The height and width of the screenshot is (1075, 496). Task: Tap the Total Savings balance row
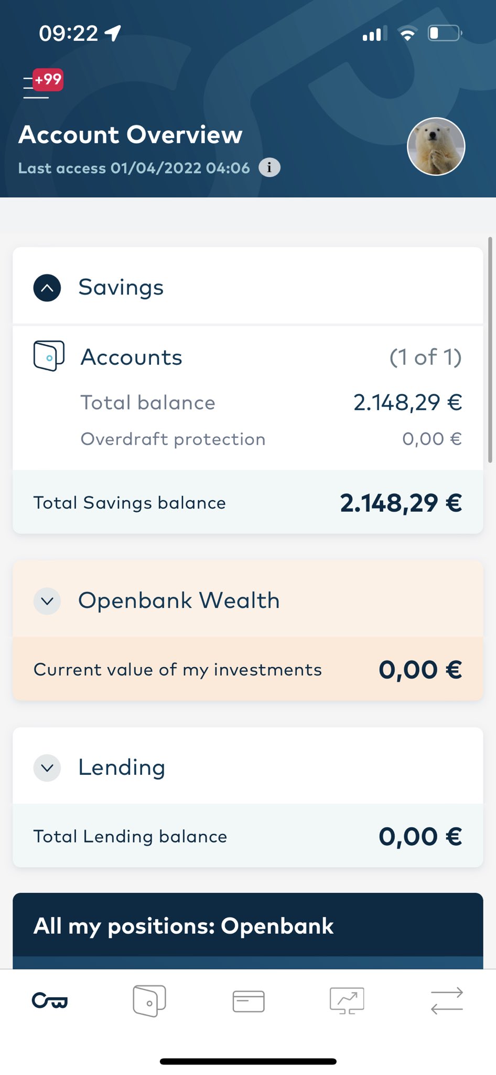pyautogui.click(x=247, y=503)
